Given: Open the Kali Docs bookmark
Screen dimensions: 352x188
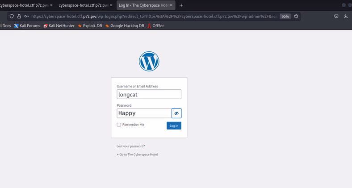Looking at the screenshot, I should point(5,26).
